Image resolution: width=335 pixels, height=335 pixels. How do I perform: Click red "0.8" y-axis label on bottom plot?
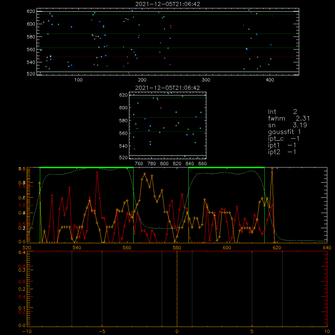tap(22, 266)
